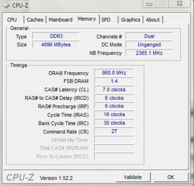Click the NB Frequency label
The height and width of the screenshot is (186, 194).
(106, 53)
